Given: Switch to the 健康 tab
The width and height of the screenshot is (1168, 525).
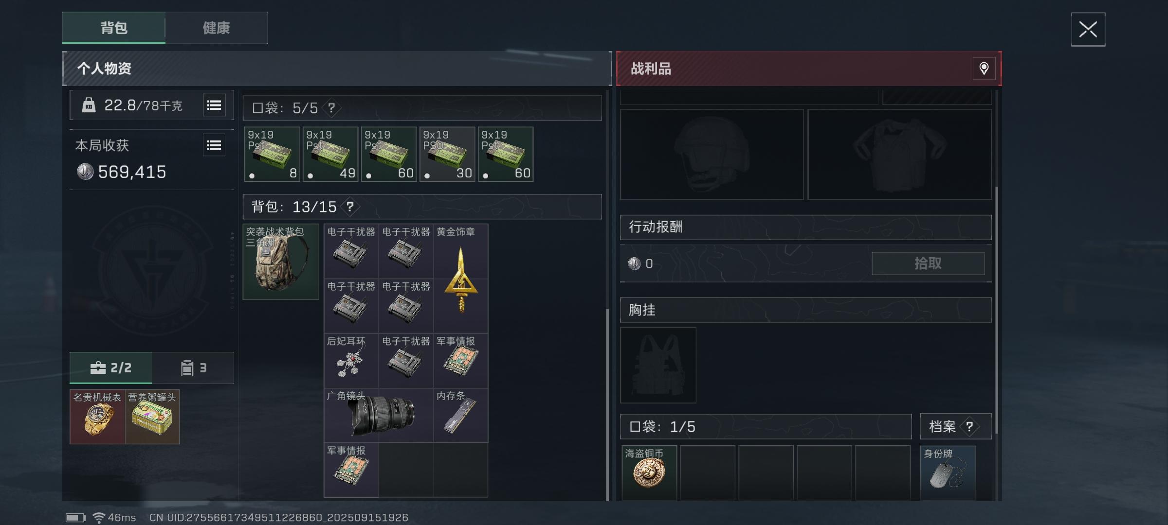Looking at the screenshot, I should [x=216, y=28].
